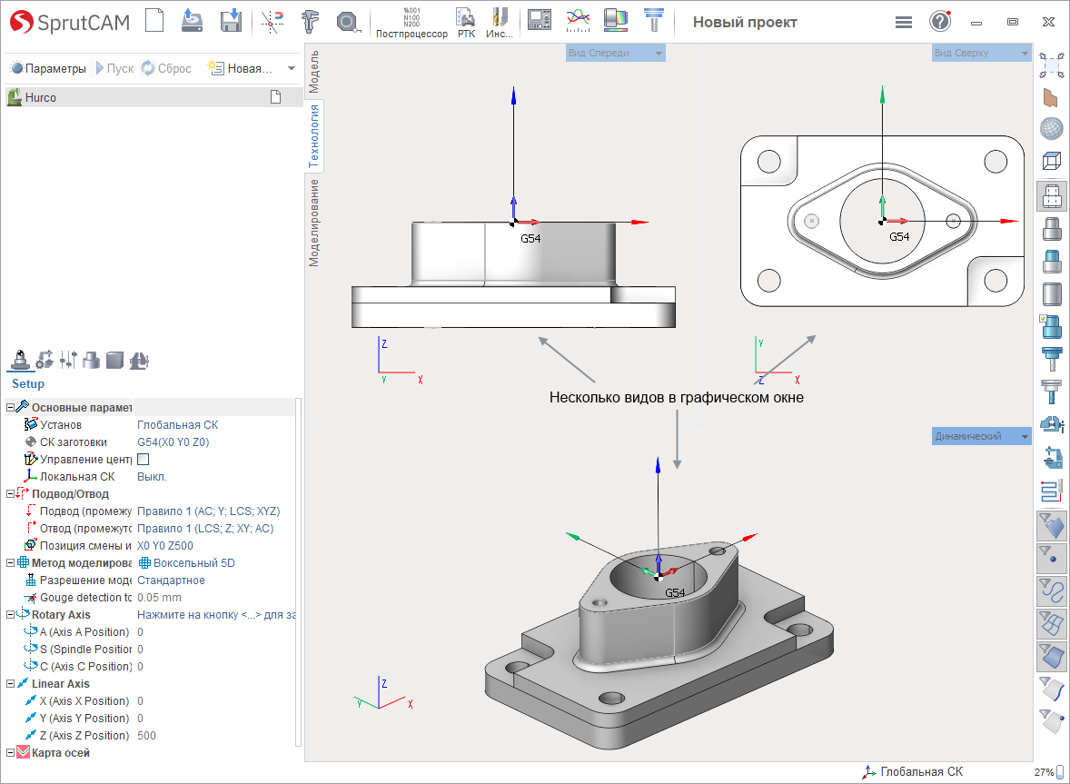Click the colored monitor display icon

(x=616, y=21)
